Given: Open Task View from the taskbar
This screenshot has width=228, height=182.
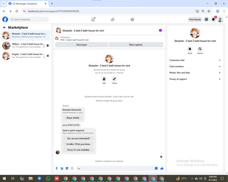Looking at the screenshot, I should point(13,178).
